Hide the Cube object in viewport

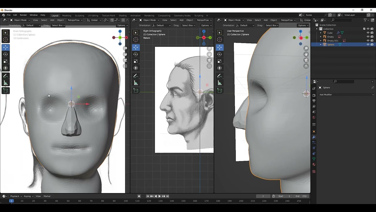[x=368, y=33]
